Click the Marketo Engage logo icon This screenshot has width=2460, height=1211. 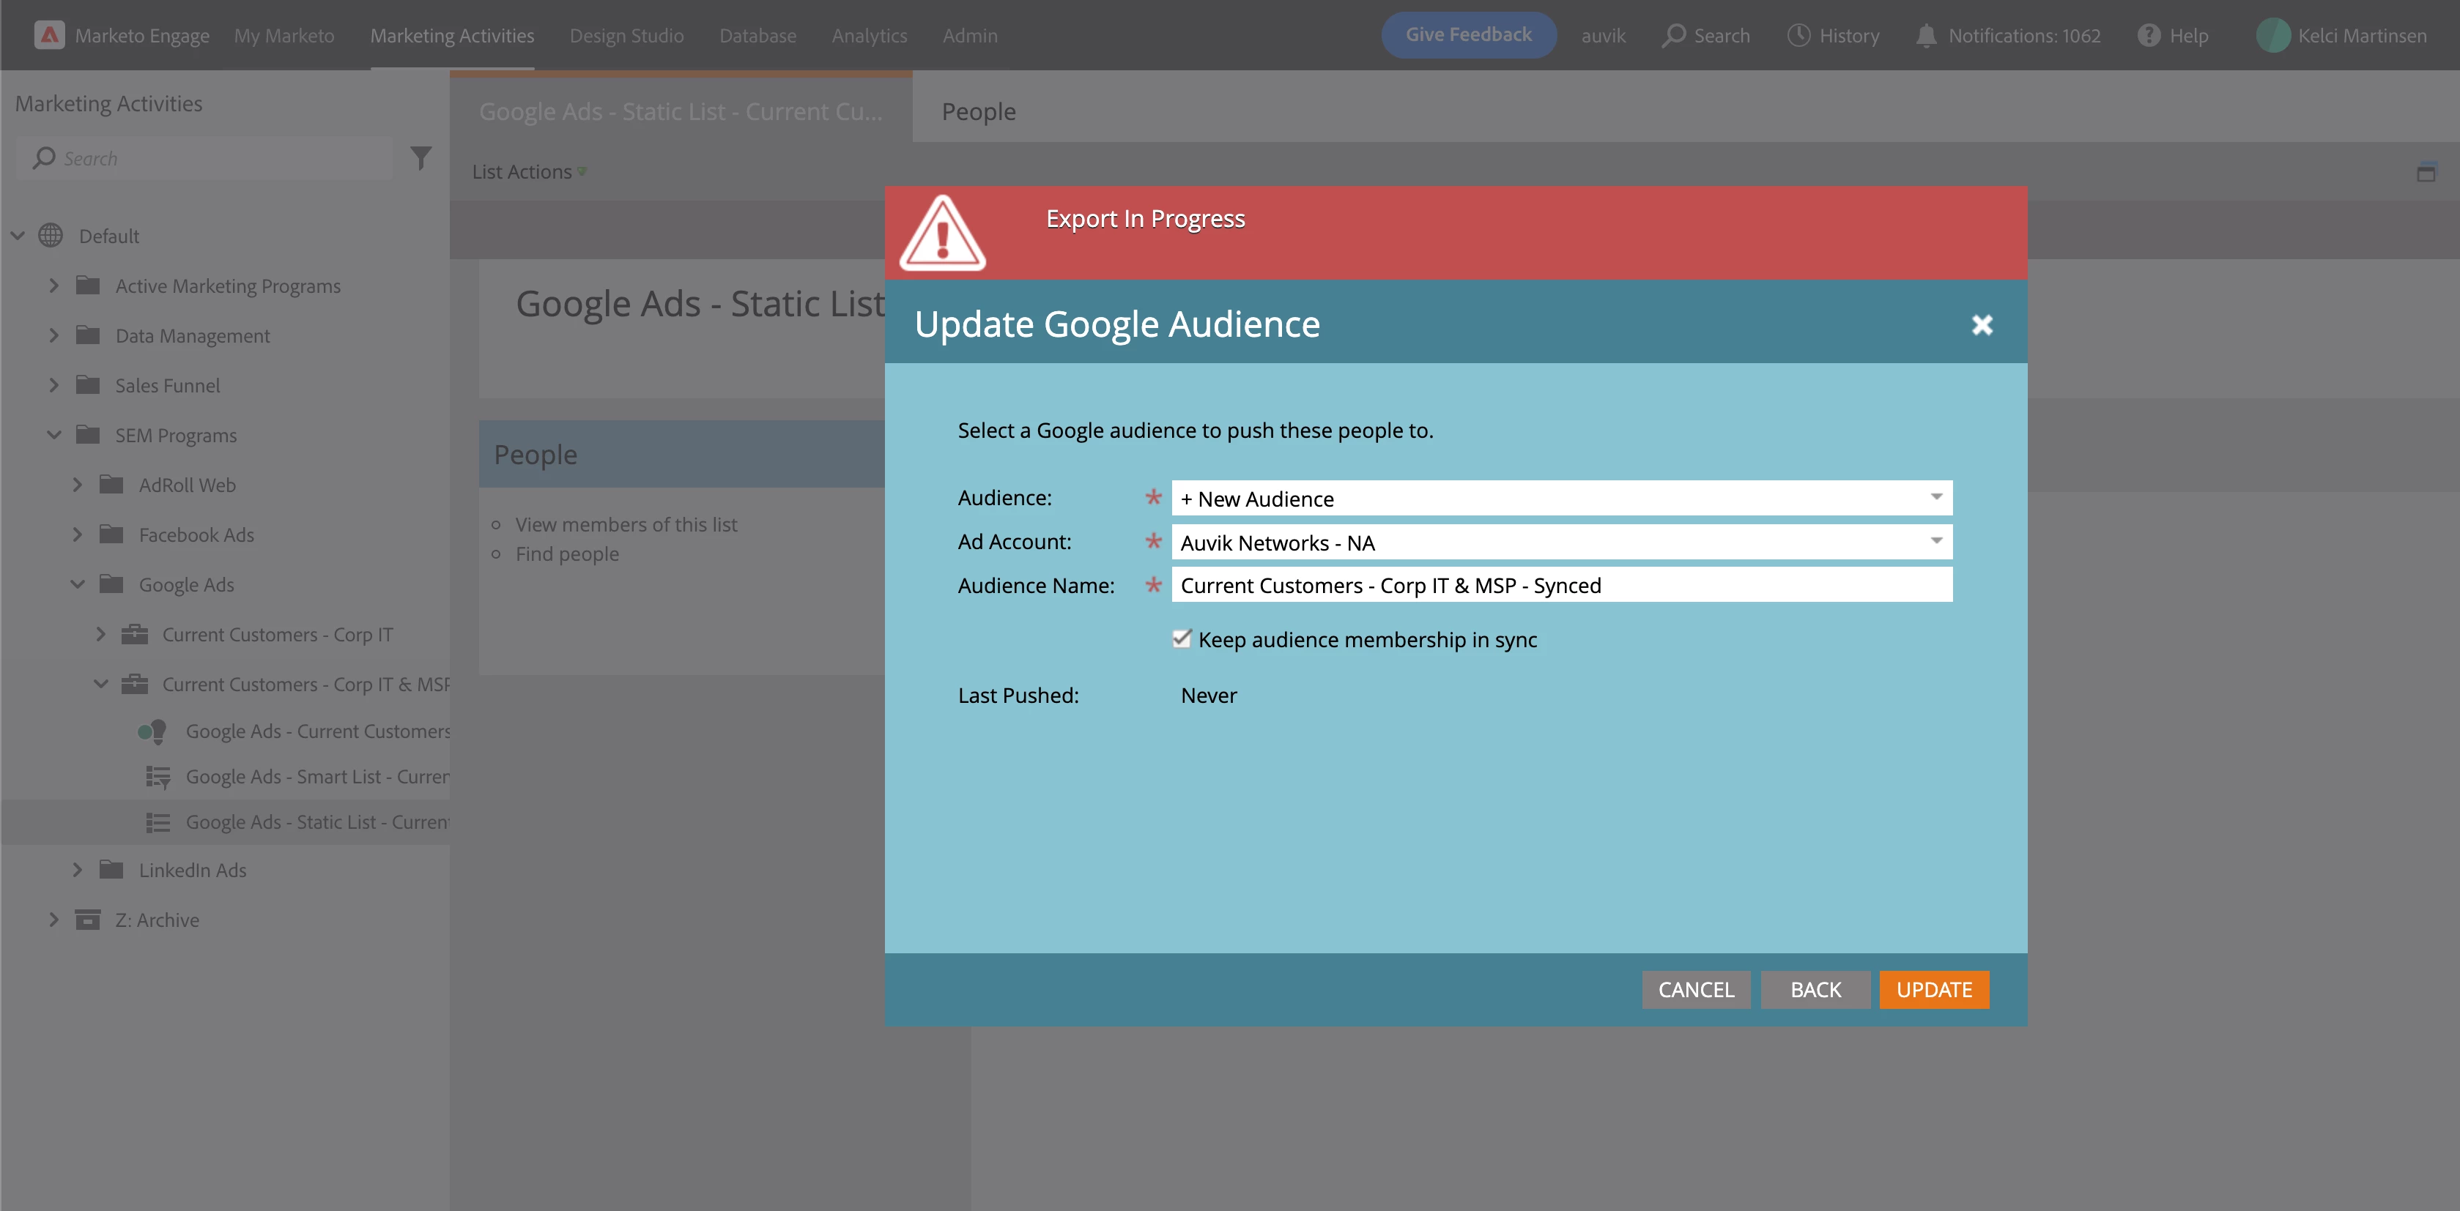coord(48,35)
